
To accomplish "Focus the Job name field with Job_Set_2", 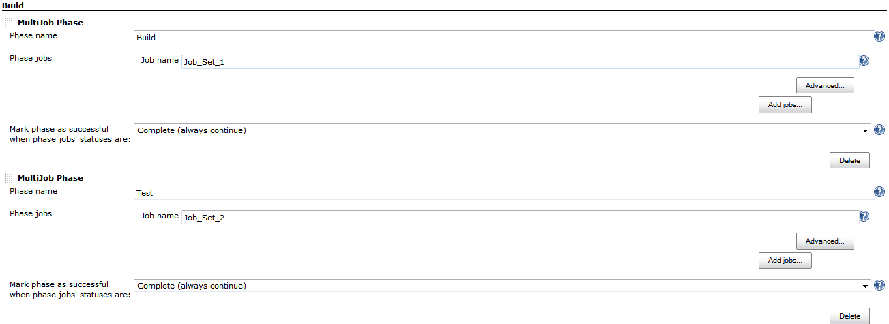I will click(520, 218).
